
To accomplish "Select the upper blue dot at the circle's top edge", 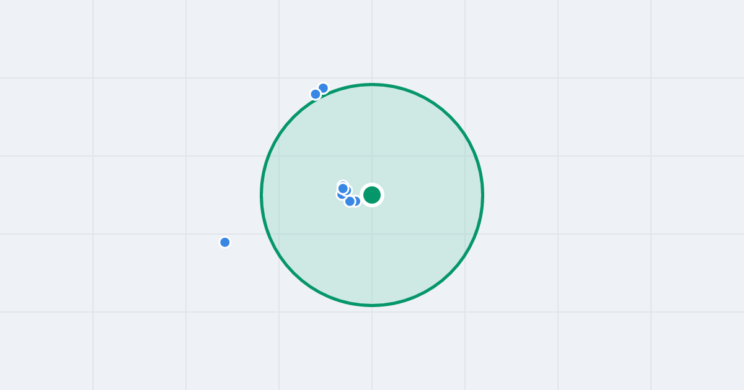I will click(x=323, y=88).
